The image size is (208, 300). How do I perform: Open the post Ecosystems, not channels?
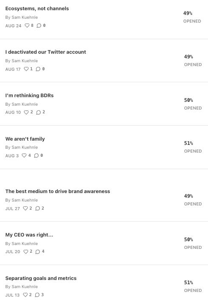pyautogui.click(x=37, y=9)
